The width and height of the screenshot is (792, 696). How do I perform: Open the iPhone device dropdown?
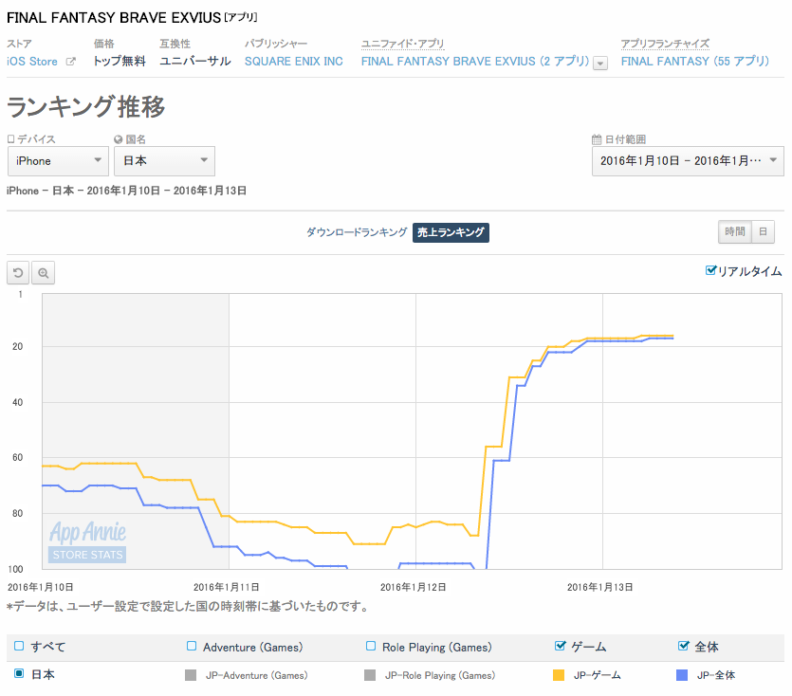58,161
